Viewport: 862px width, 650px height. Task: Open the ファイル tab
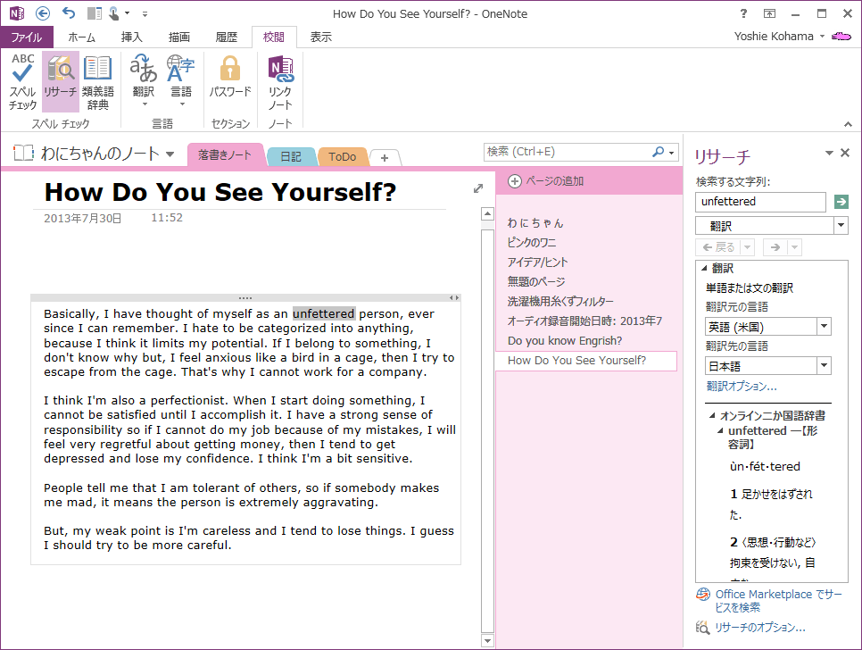27,37
